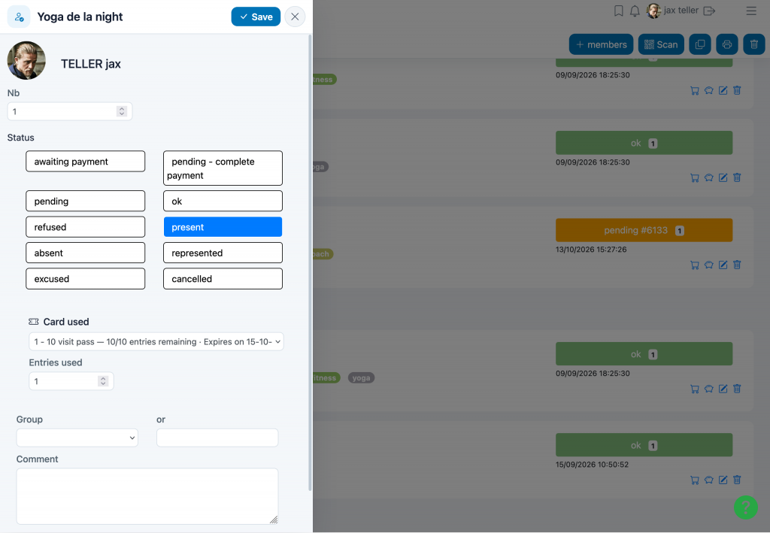Set status to awaiting payment
This screenshot has width=770, height=533.
click(x=86, y=162)
